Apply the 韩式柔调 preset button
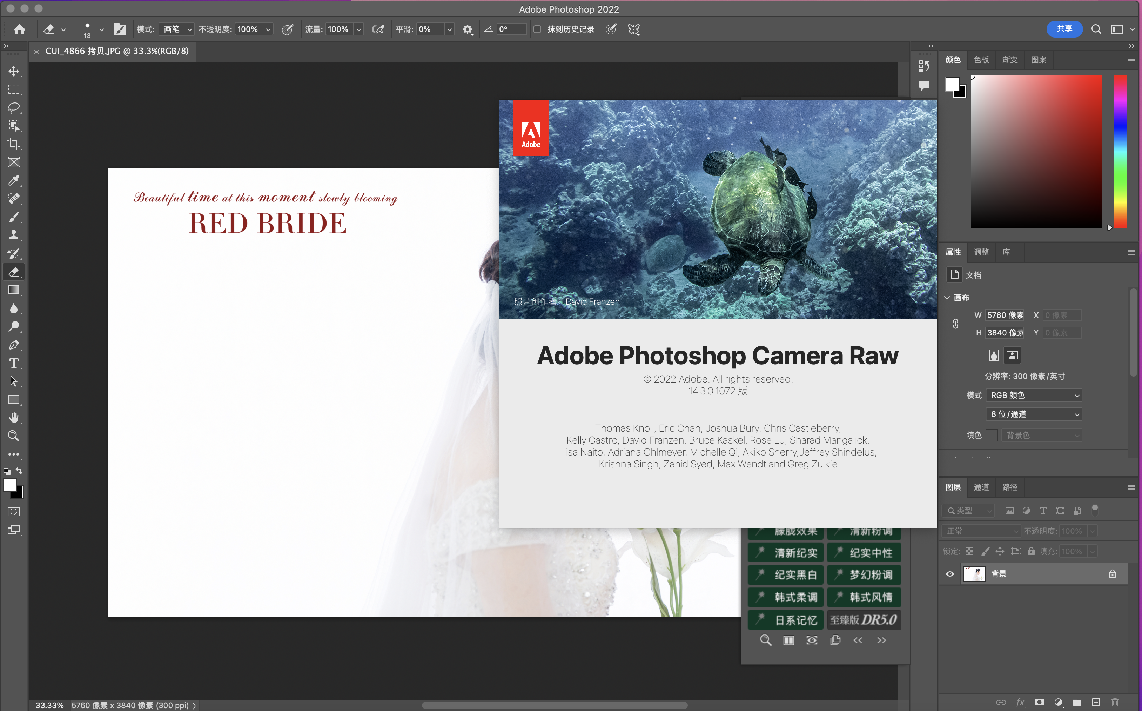The image size is (1142, 711). pos(786,597)
